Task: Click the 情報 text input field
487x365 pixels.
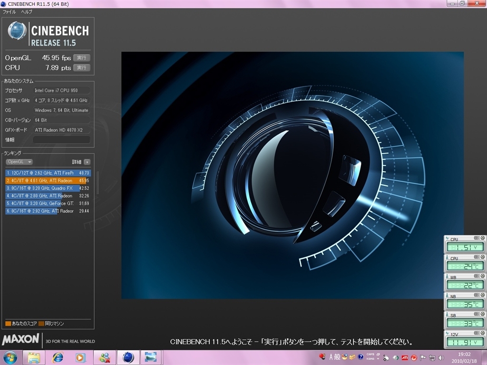Action: coord(61,140)
